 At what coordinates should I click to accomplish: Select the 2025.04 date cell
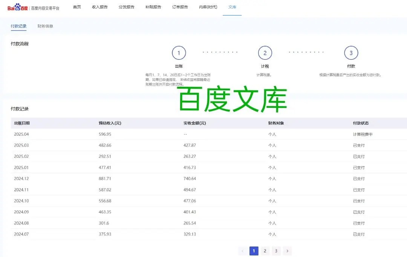point(21,134)
